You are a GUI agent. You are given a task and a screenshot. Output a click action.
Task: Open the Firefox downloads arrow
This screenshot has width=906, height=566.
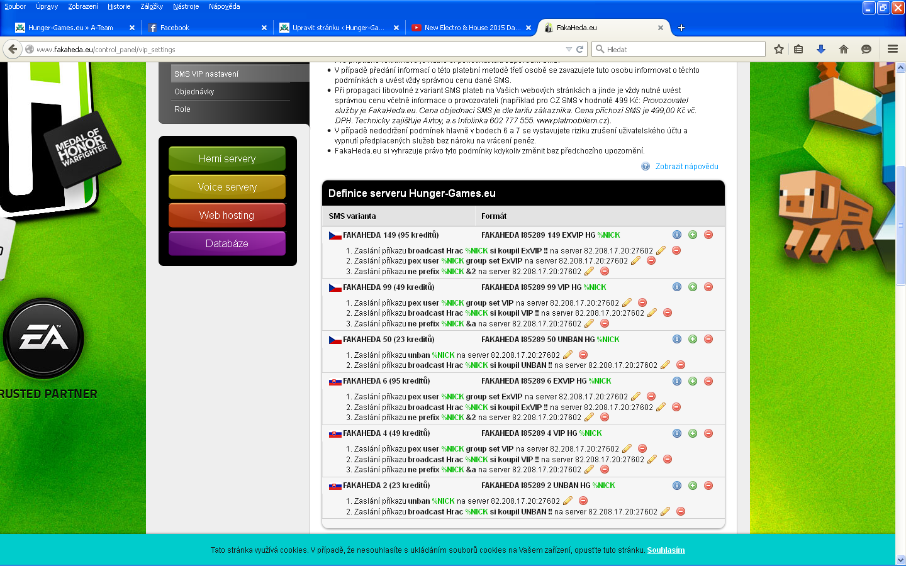point(821,49)
